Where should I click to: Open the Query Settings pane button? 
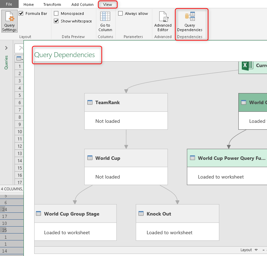coord(9,21)
